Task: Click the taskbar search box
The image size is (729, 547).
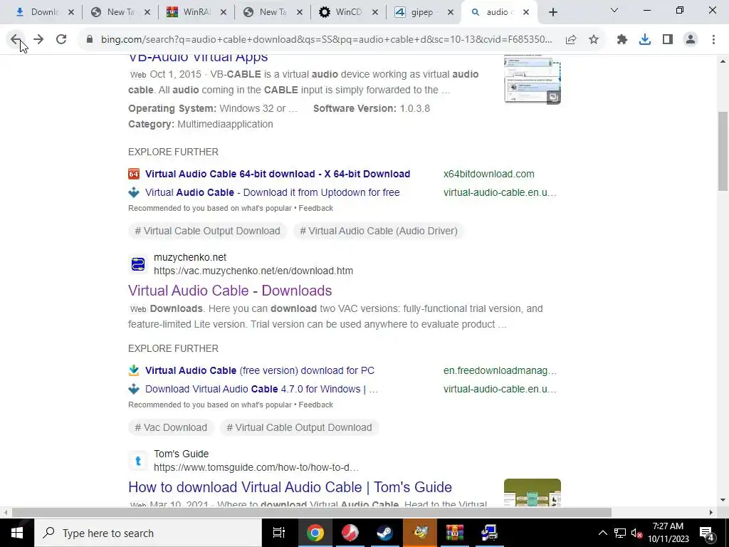Action: coord(148,533)
